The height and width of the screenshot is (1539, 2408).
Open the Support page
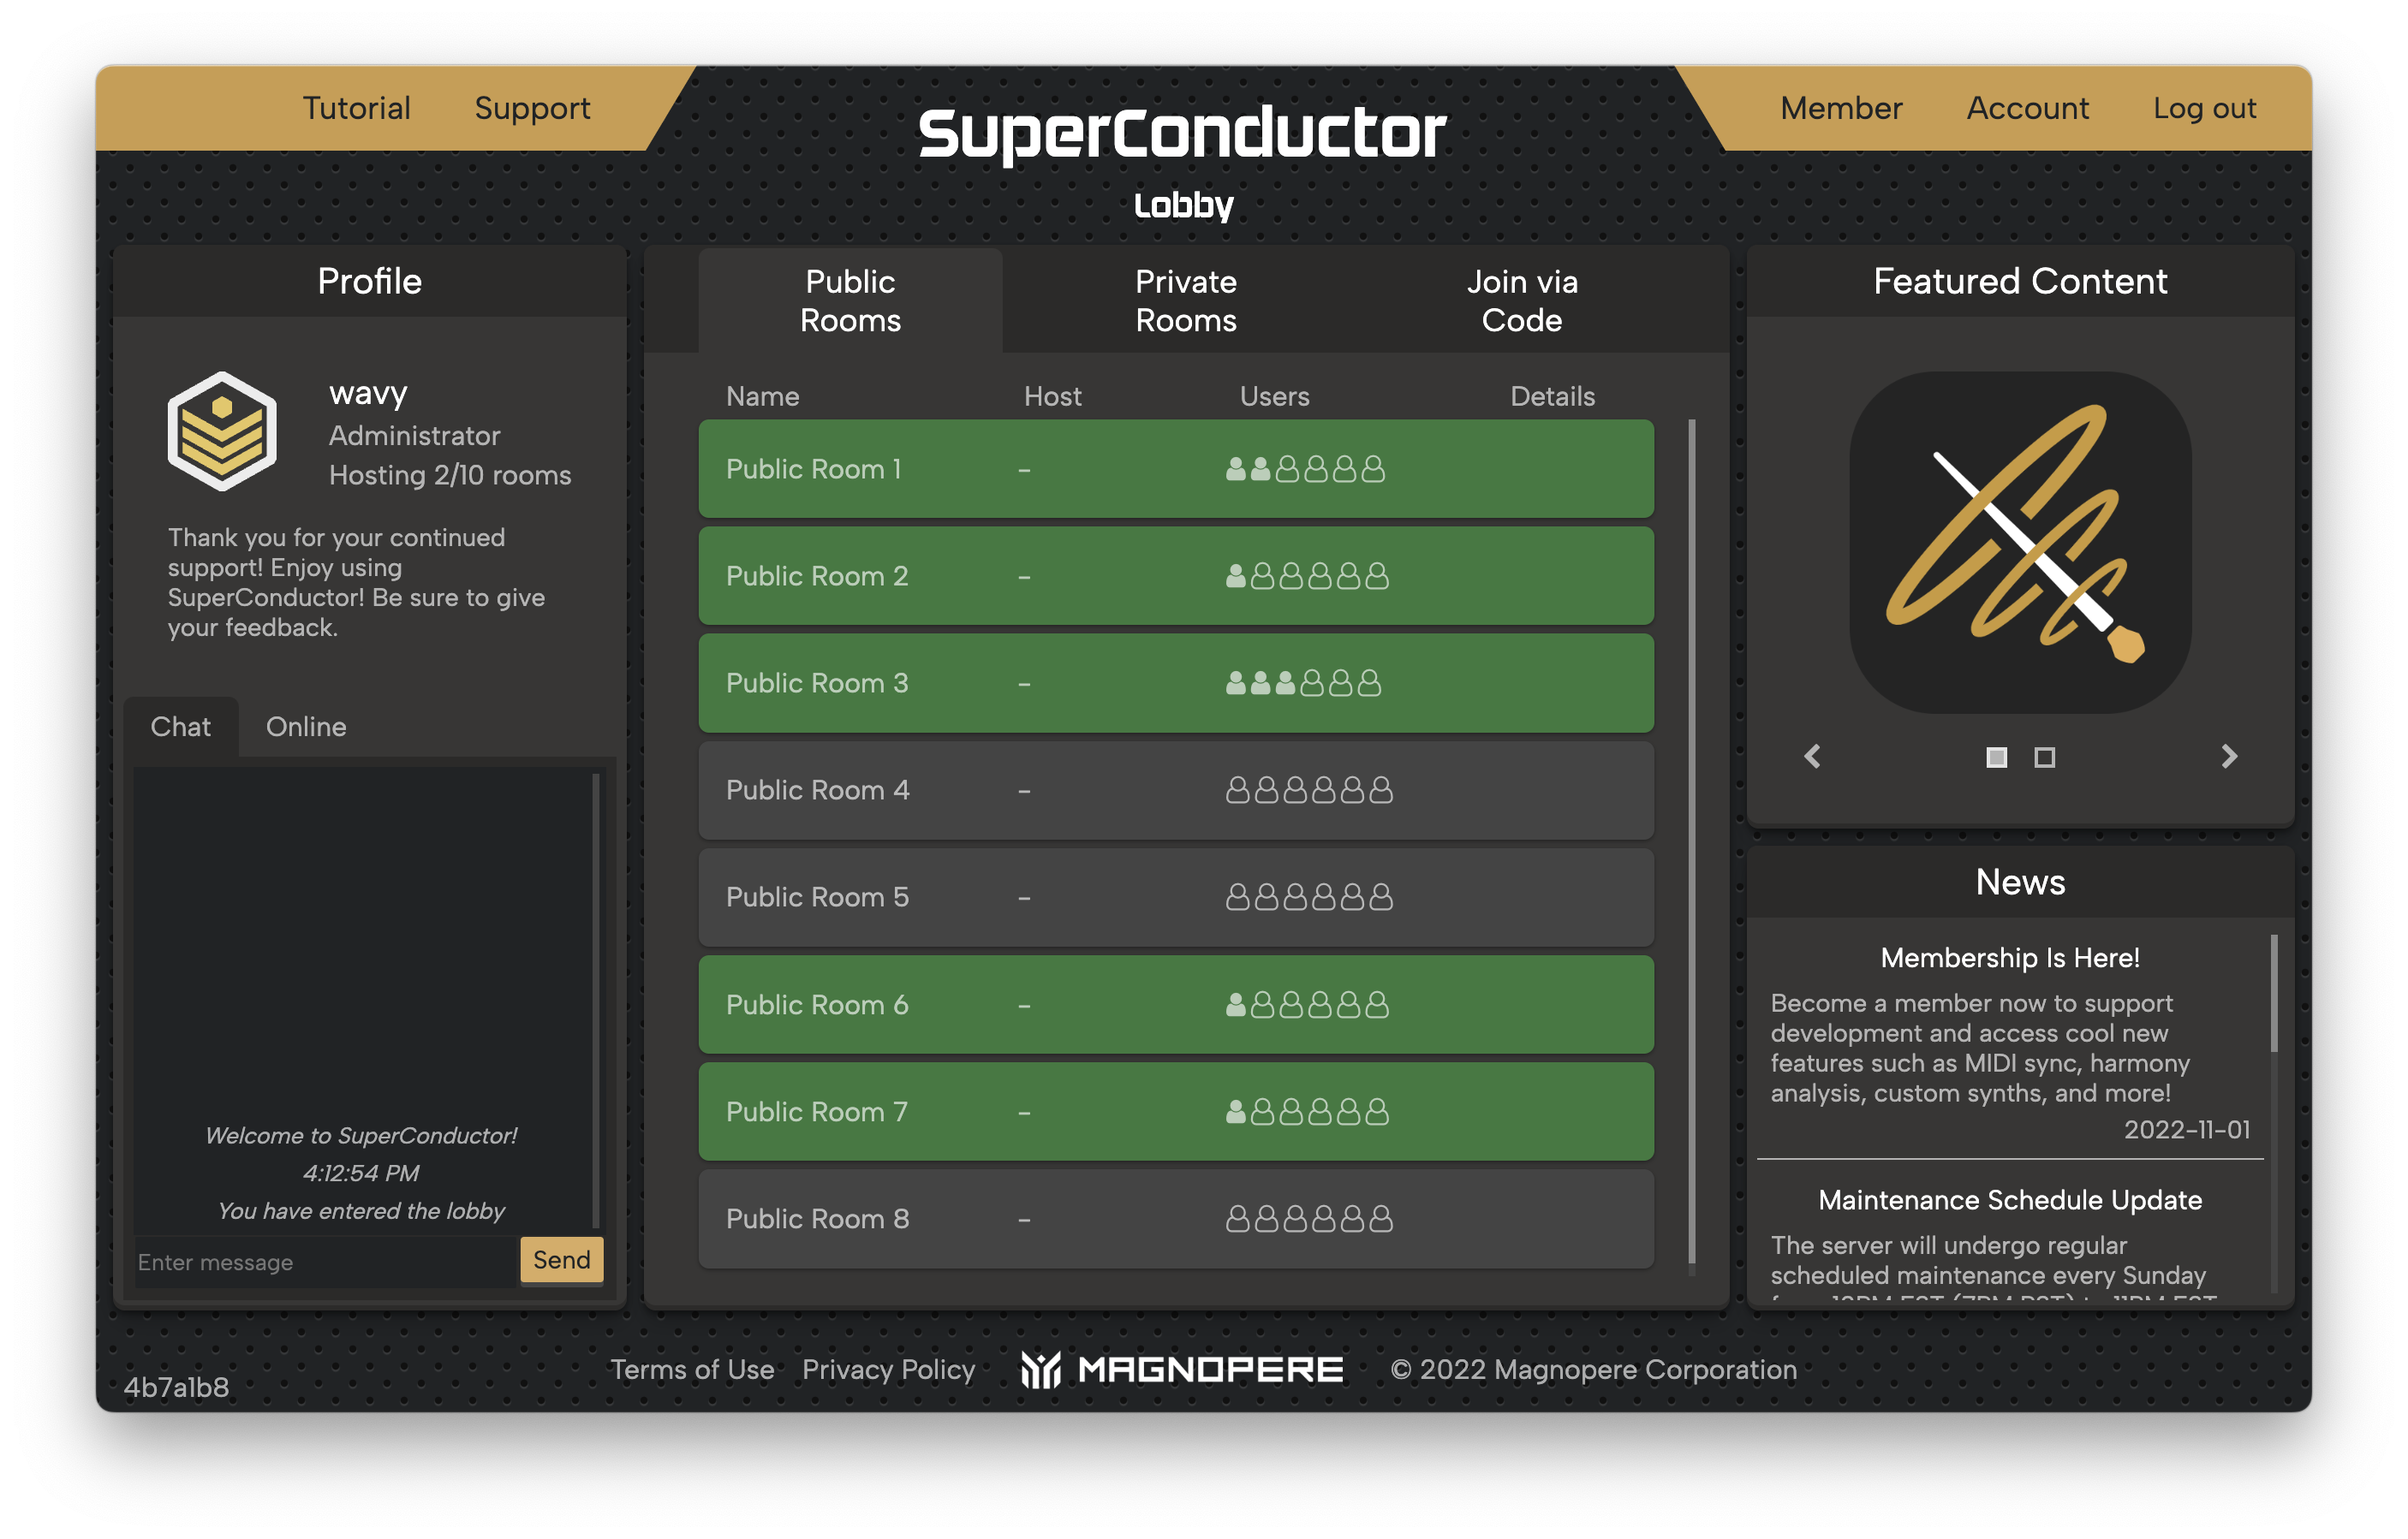point(532,108)
